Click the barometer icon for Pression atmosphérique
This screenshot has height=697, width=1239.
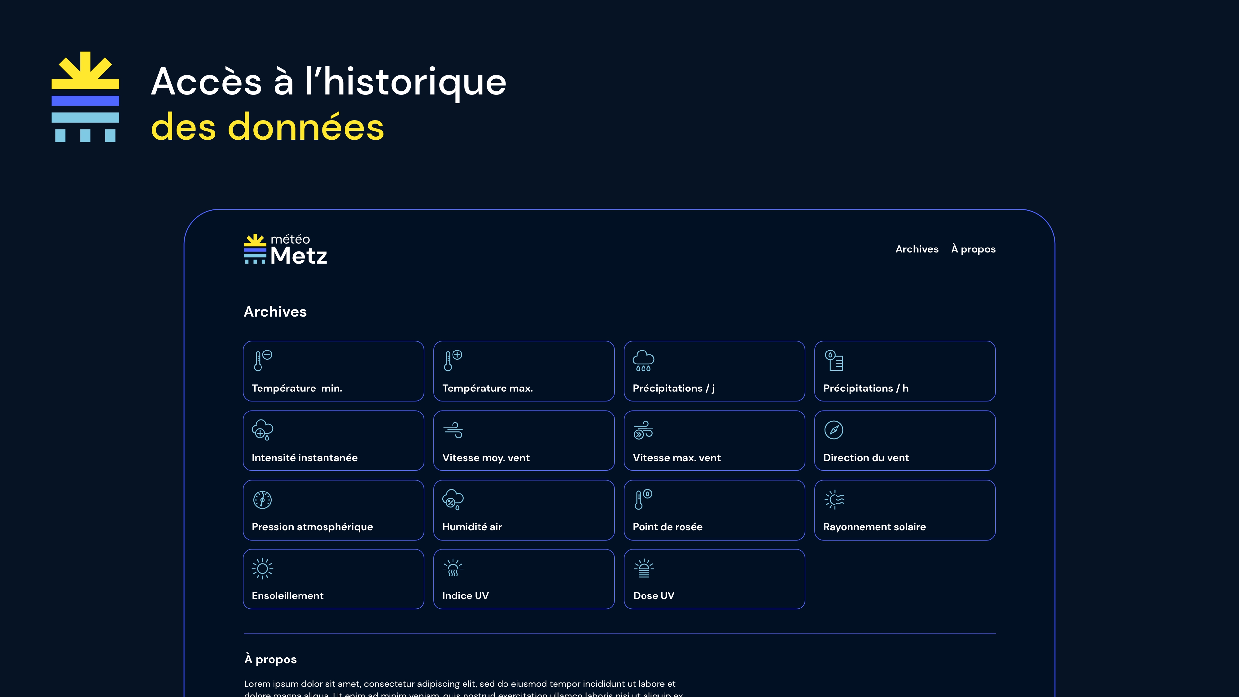point(263,500)
